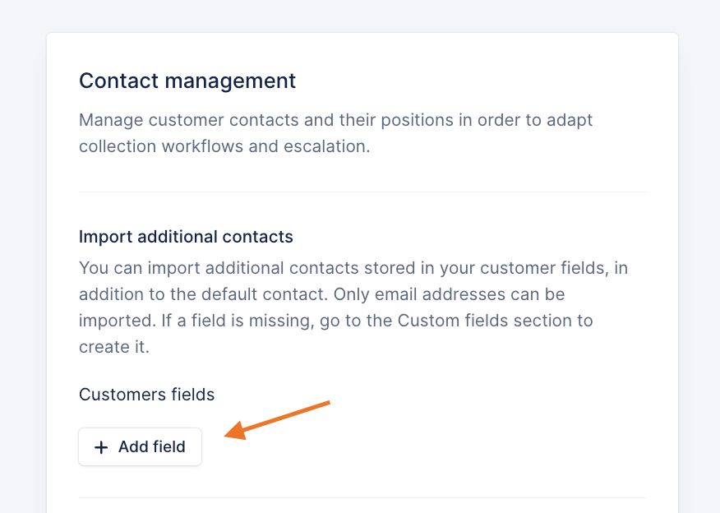
Task: Click the 'collection workflows and escalation' line
Action: click(x=224, y=146)
